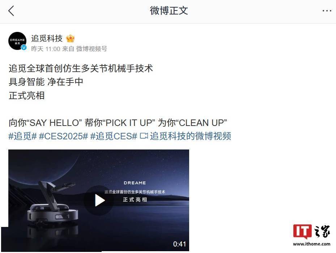The height and width of the screenshot is (253, 336).
Task: Go back with the left arrow icon
Action: click(x=11, y=11)
